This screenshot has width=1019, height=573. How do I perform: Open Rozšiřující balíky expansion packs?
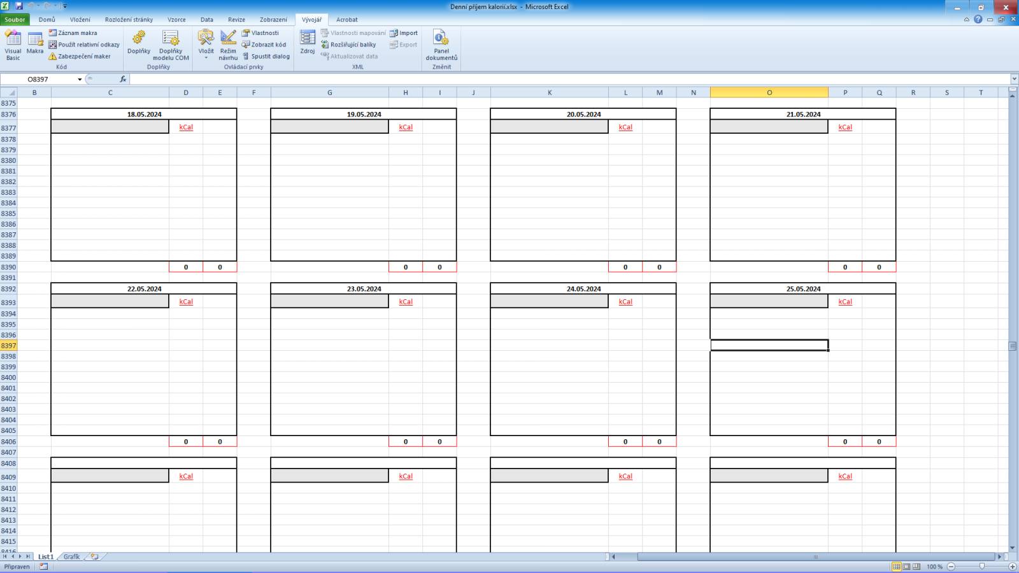[x=348, y=45]
